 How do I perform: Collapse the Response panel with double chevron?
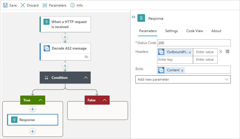[134, 17]
